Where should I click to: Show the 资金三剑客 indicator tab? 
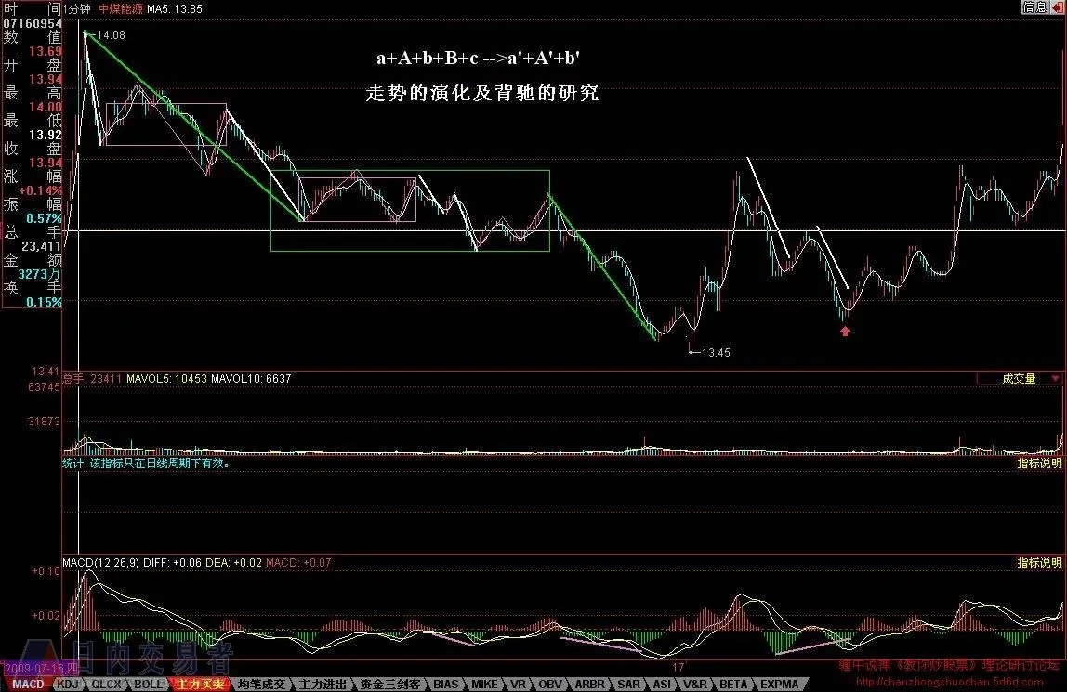[x=390, y=685]
